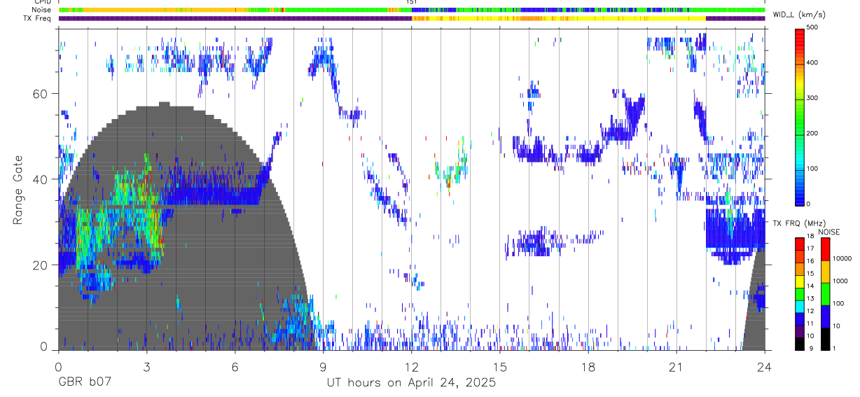860x397 pixels.
Task: Click the x-axis tick label 6
Action: pos(235,367)
